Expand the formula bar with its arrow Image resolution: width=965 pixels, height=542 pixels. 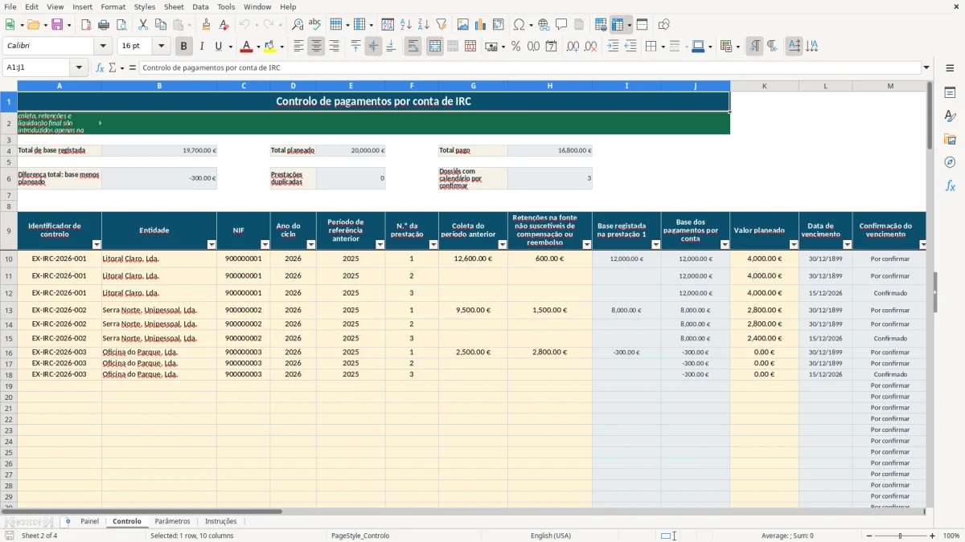tap(926, 67)
